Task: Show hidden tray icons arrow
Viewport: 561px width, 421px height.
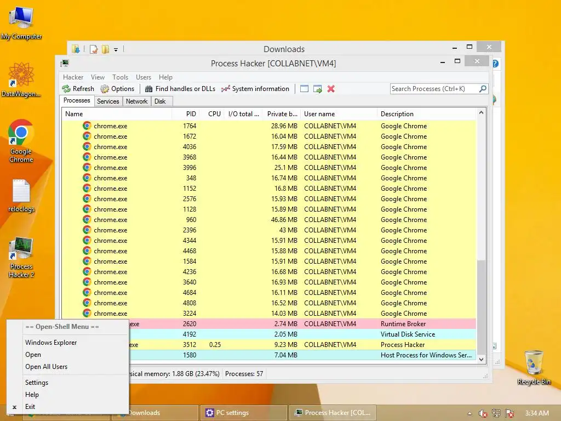Action: pos(470,413)
